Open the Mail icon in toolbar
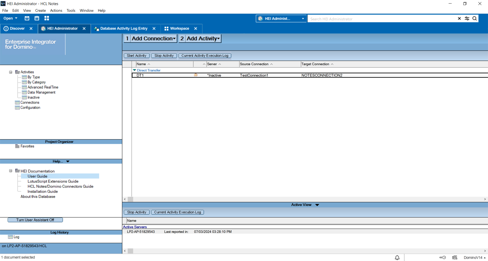 pos(27,18)
